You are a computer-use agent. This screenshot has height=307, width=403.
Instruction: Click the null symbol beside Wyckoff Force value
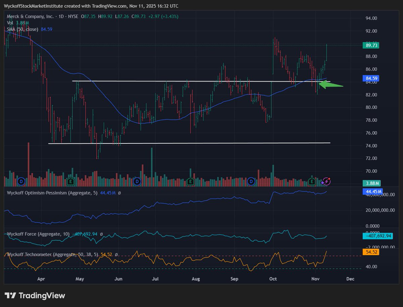[x=101, y=234]
